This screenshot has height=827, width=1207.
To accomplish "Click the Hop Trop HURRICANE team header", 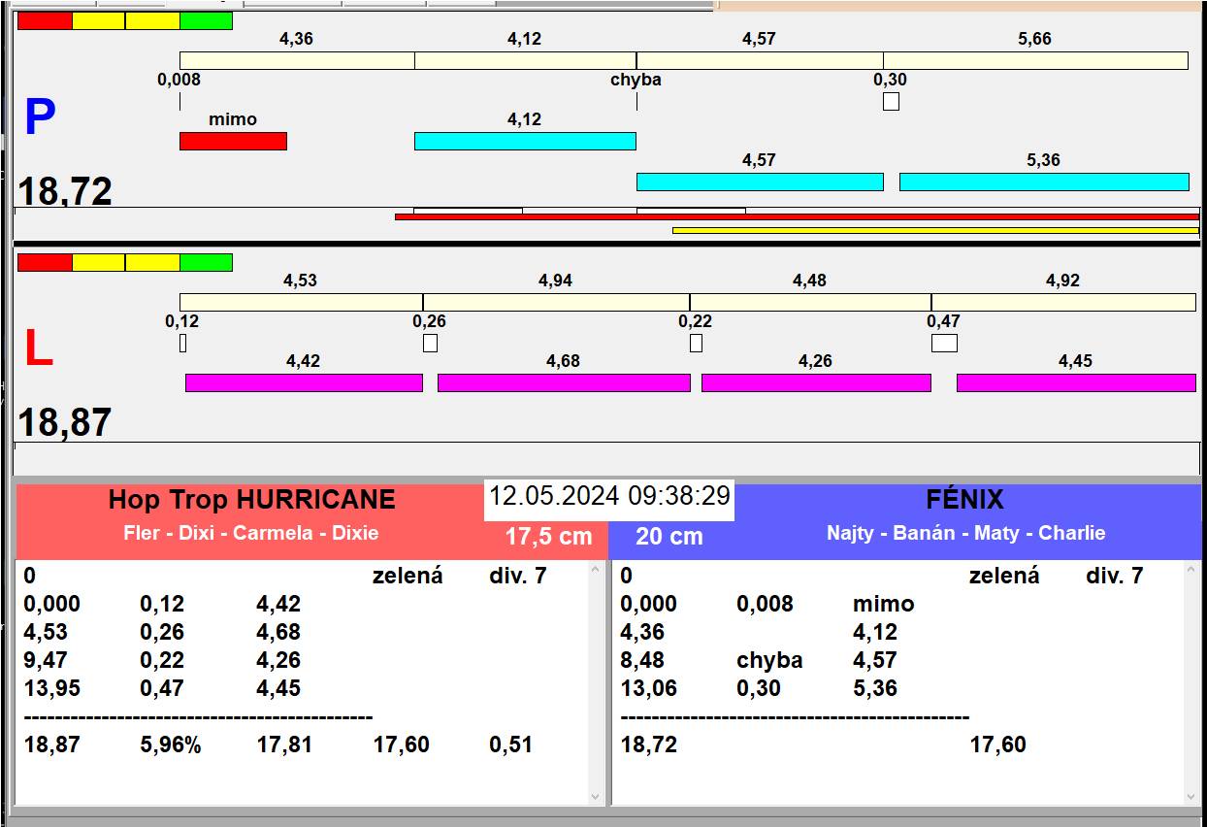I will (x=251, y=500).
